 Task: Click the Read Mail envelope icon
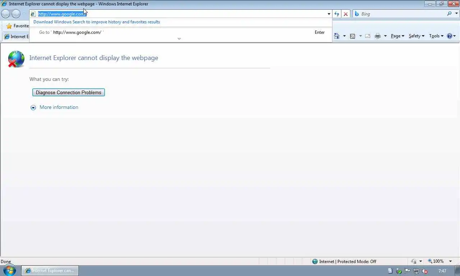(368, 36)
